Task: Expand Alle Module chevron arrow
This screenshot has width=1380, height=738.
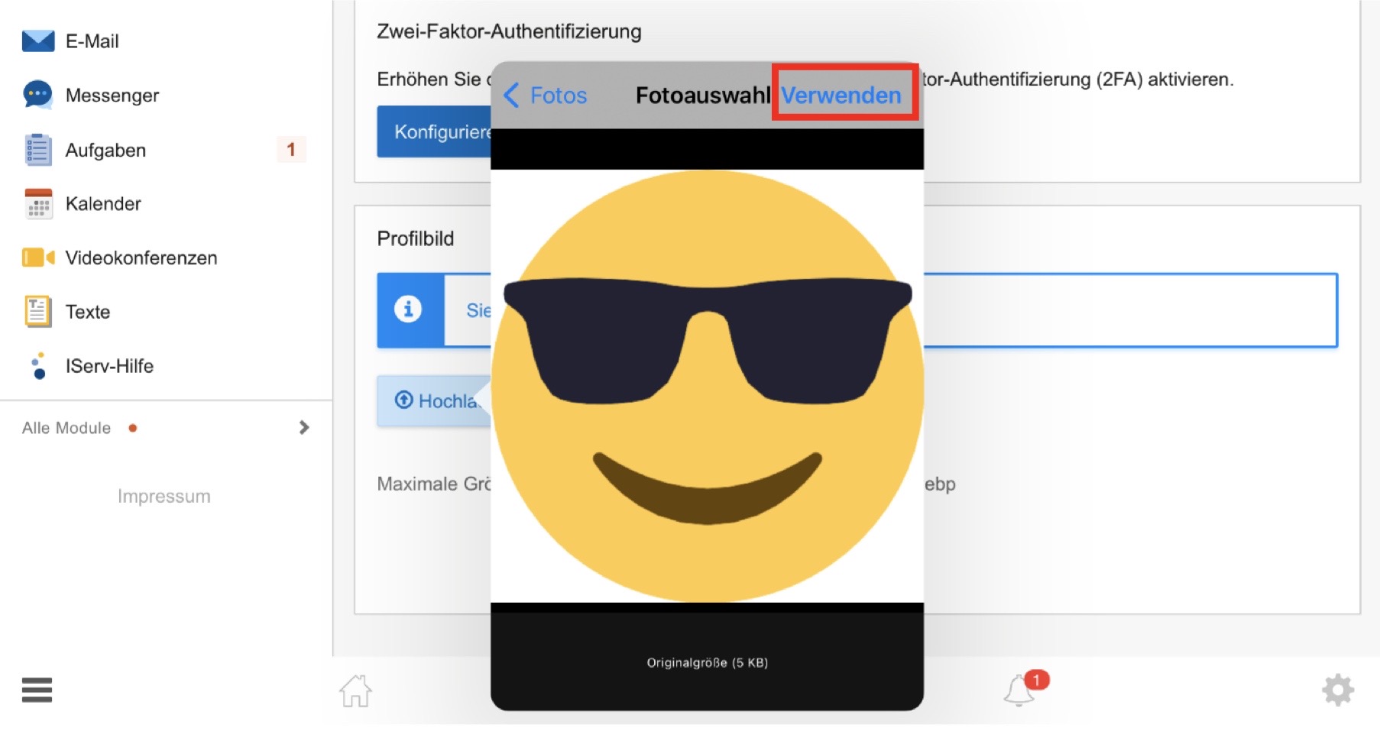Action: pyautogui.click(x=304, y=428)
